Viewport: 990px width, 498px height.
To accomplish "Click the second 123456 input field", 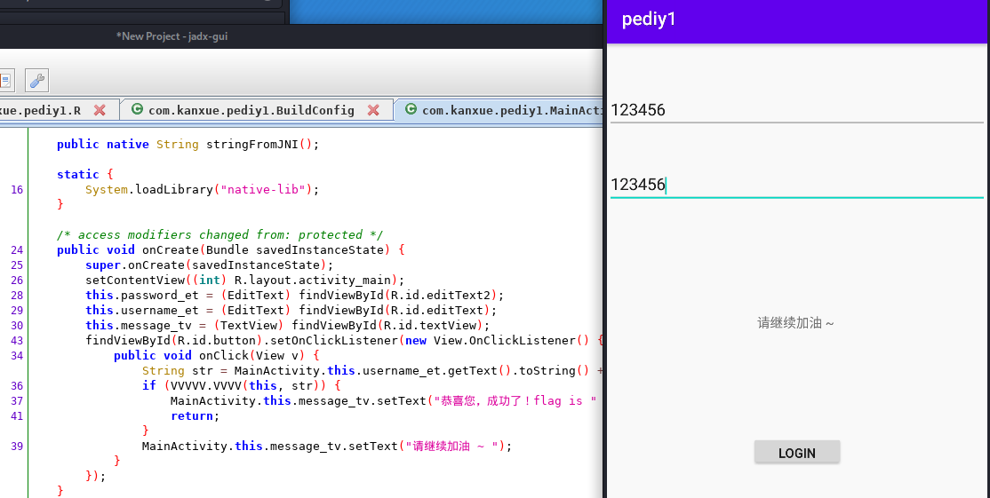I will 795,185.
